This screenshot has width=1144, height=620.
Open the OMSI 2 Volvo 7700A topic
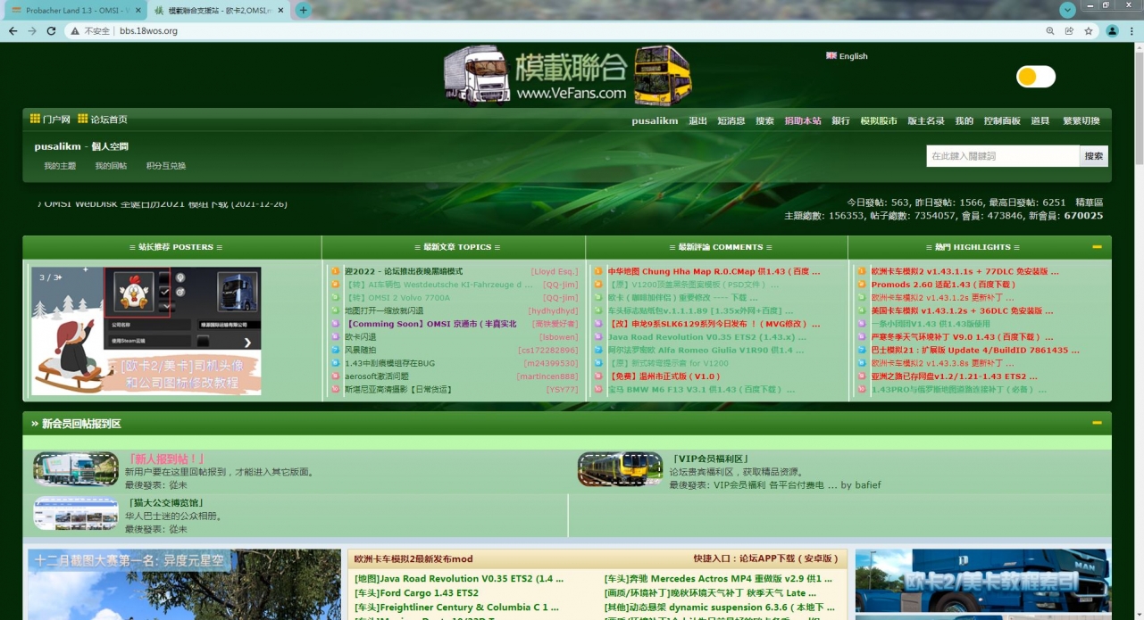[398, 298]
